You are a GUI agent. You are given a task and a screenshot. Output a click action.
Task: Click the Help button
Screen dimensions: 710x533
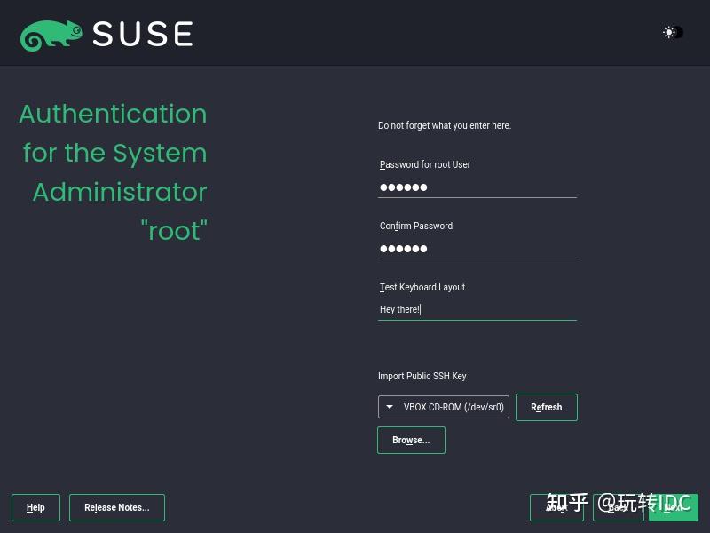click(x=35, y=507)
